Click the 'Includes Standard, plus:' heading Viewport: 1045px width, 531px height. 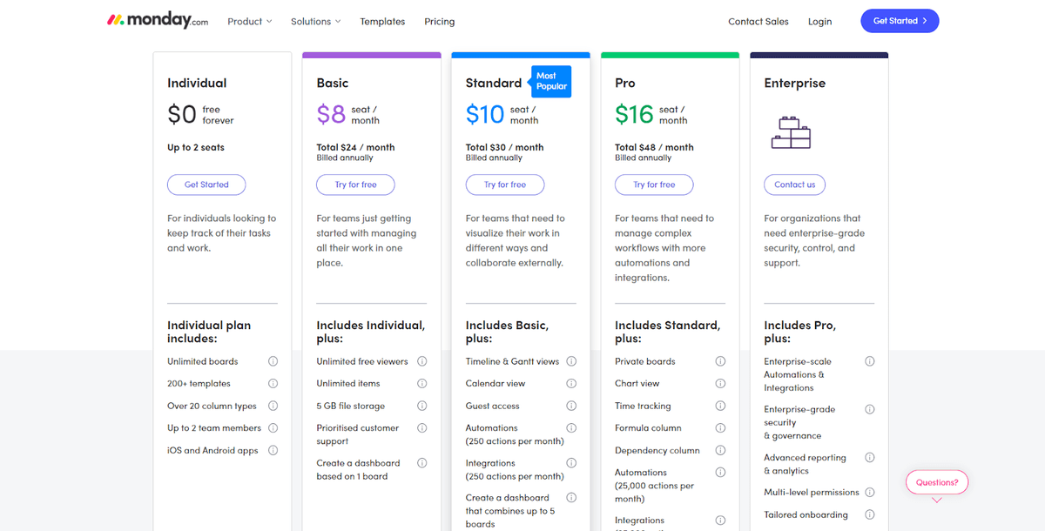point(667,332)
